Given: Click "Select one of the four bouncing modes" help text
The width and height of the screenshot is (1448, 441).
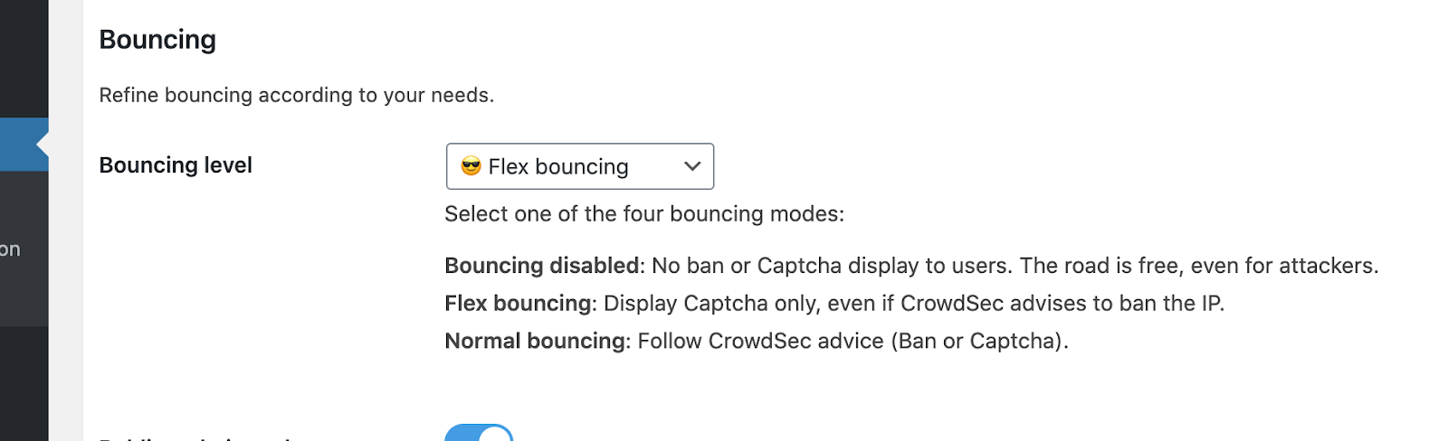Looking at the screenshot, I should pyautogui.click(x=644, y=214).
